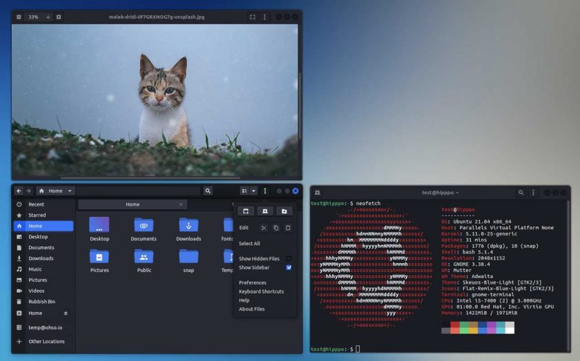
Task: Toggle fullscreen in the image viewer
Action: pyautogui.click(x=252, y=17)
